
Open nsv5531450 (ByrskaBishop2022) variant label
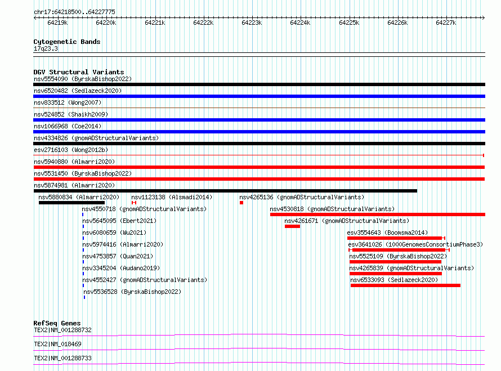click(83, 173)
